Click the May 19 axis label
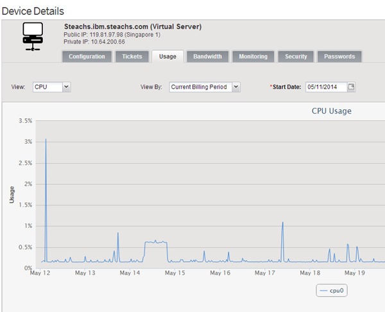385x312 pixels. 355,273
